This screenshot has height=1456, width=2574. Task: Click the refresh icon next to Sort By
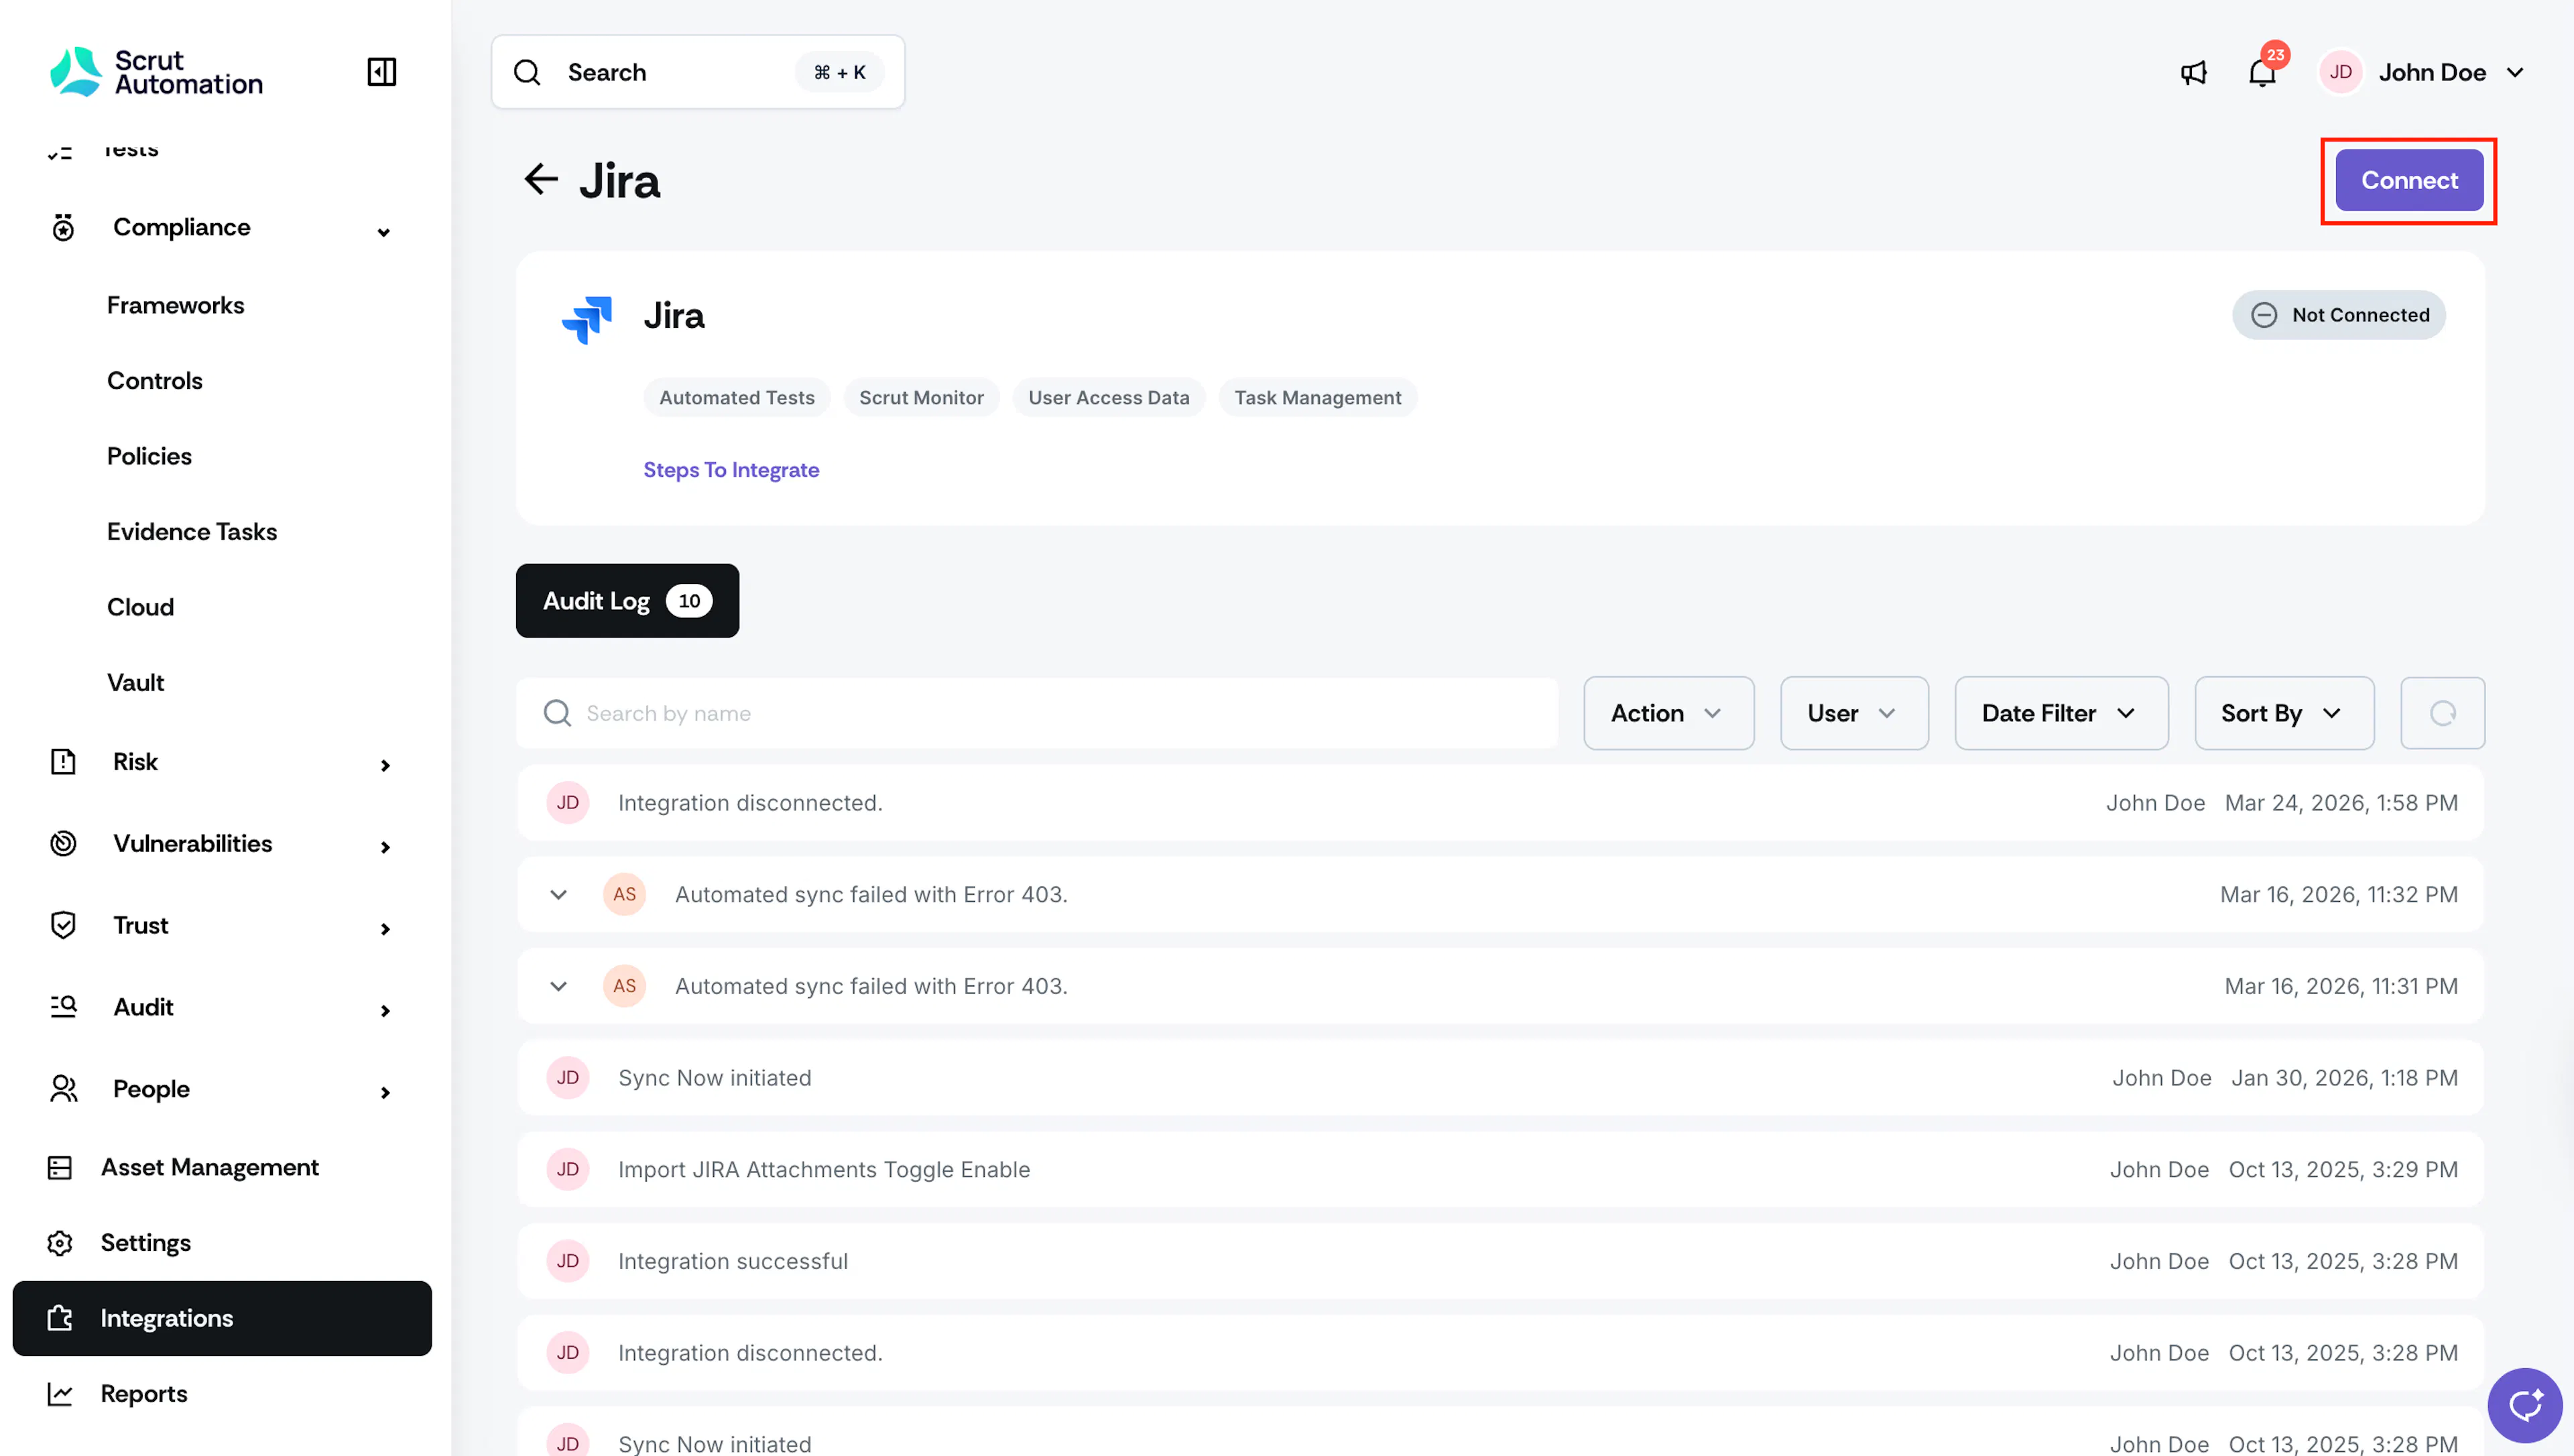point(2442,713)
